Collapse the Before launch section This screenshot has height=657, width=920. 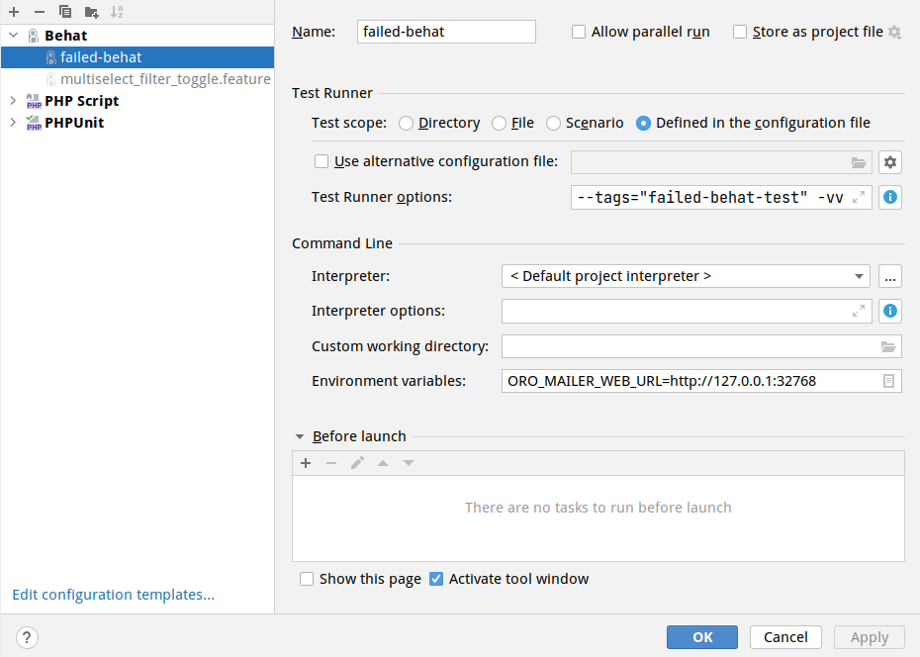(x=300, y=436)
